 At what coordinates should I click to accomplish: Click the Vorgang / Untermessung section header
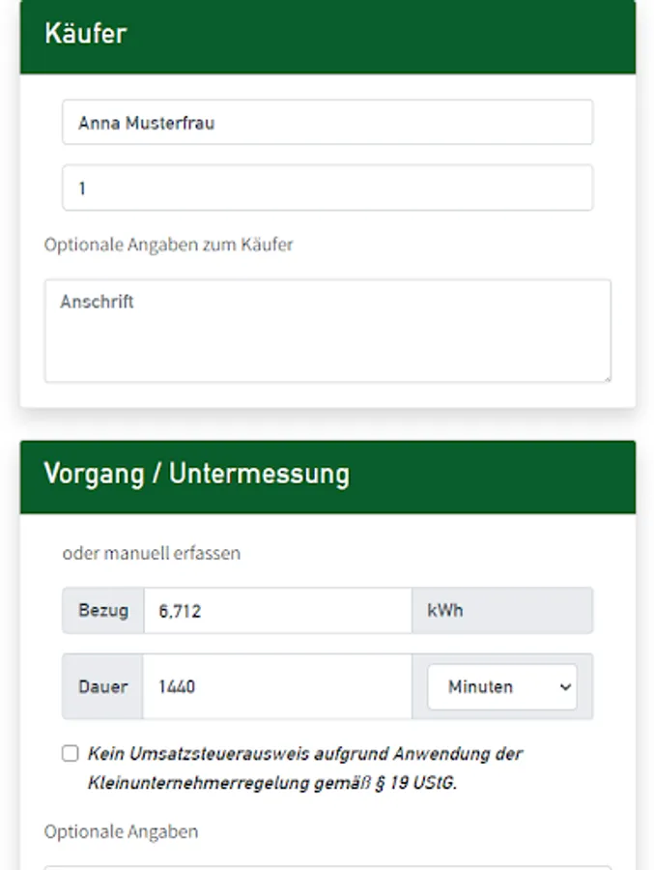(327, 476)
